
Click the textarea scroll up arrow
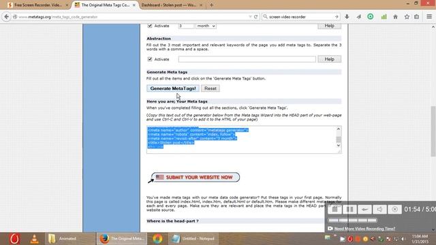point(339,129)
